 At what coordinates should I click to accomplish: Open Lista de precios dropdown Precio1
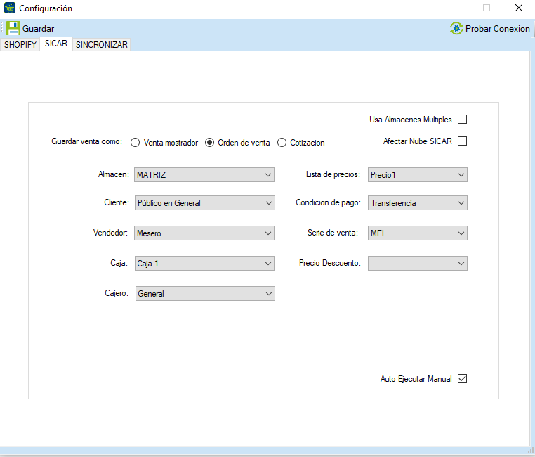coord(418,175)
